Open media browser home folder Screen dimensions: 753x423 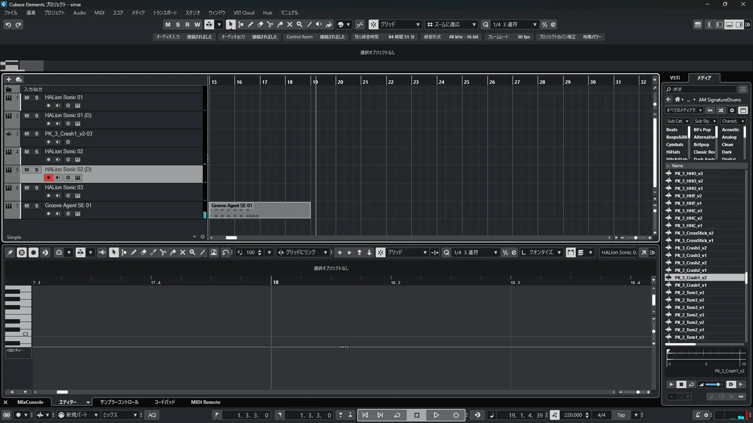point(677,99)
